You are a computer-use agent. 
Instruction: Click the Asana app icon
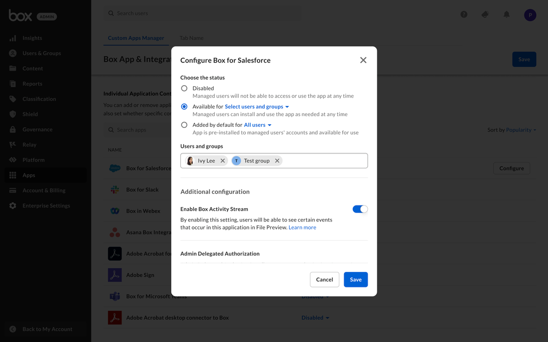pos(115,232)
